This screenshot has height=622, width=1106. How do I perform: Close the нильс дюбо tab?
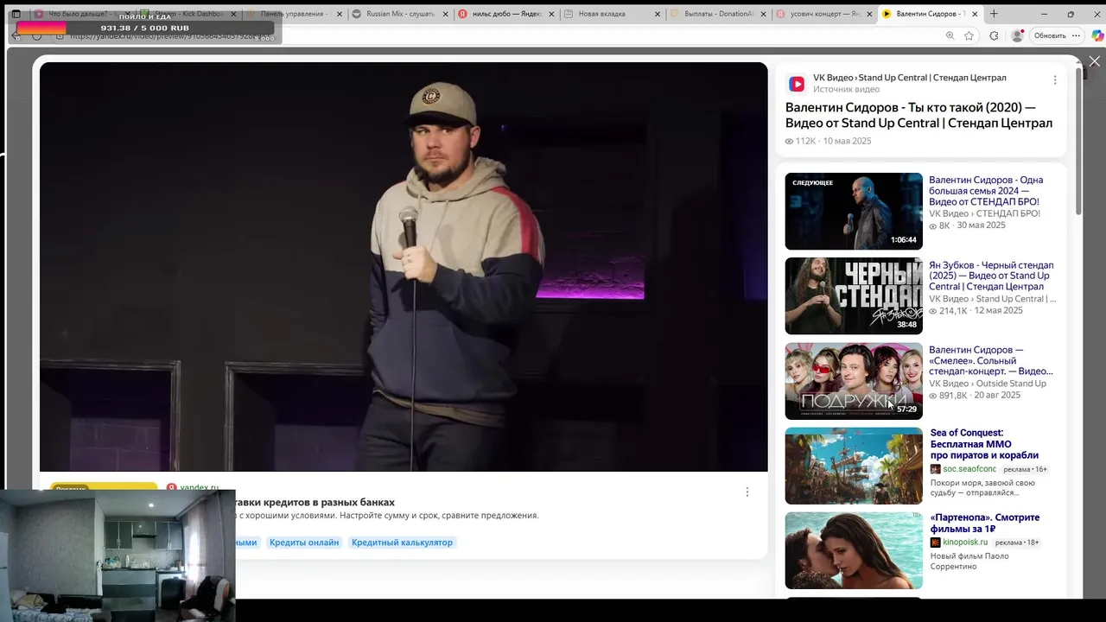click(551, 14)
